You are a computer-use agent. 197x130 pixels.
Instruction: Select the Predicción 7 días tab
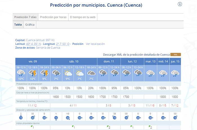click(25, 17)
